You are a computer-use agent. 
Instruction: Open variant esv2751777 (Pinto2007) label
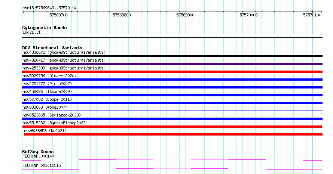(x=47, y=84)
